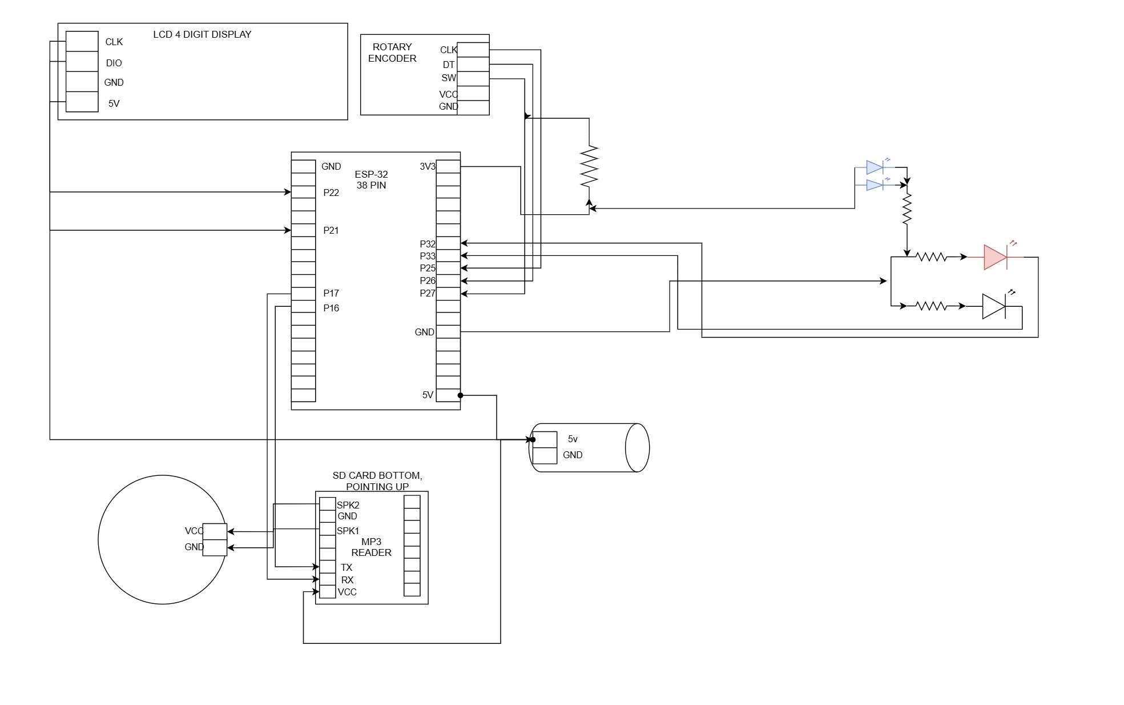Select the large vertical resistor beside the rotary encoder wires

(589, 166)
